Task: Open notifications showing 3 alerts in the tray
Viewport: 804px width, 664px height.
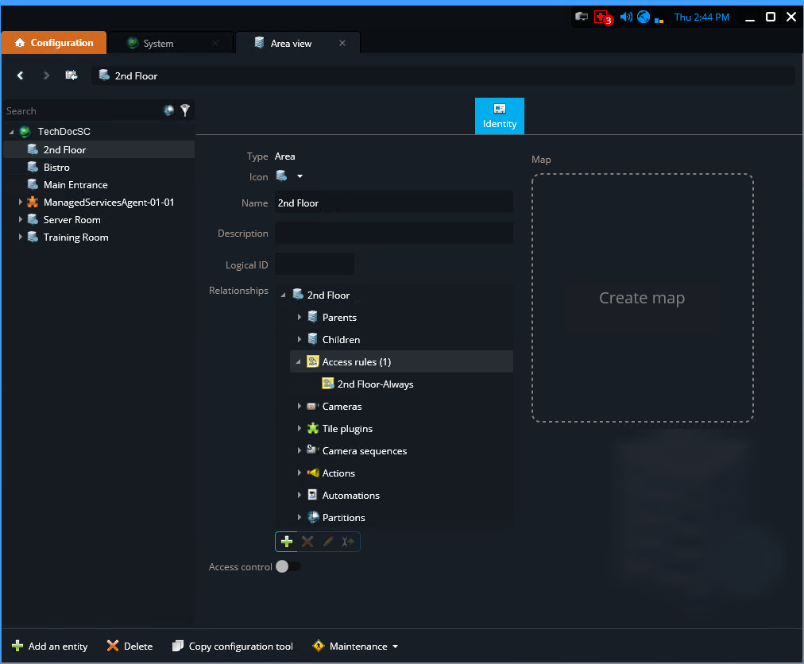Action: pos(601,17)
